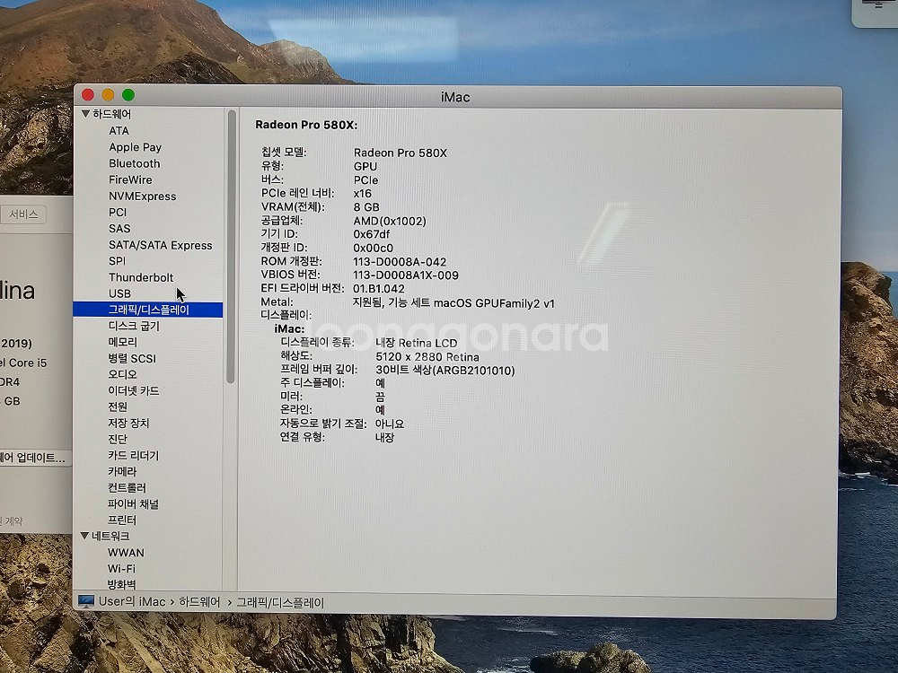
Task: Select Apple Pay in the sidebar
Action: 136,147
